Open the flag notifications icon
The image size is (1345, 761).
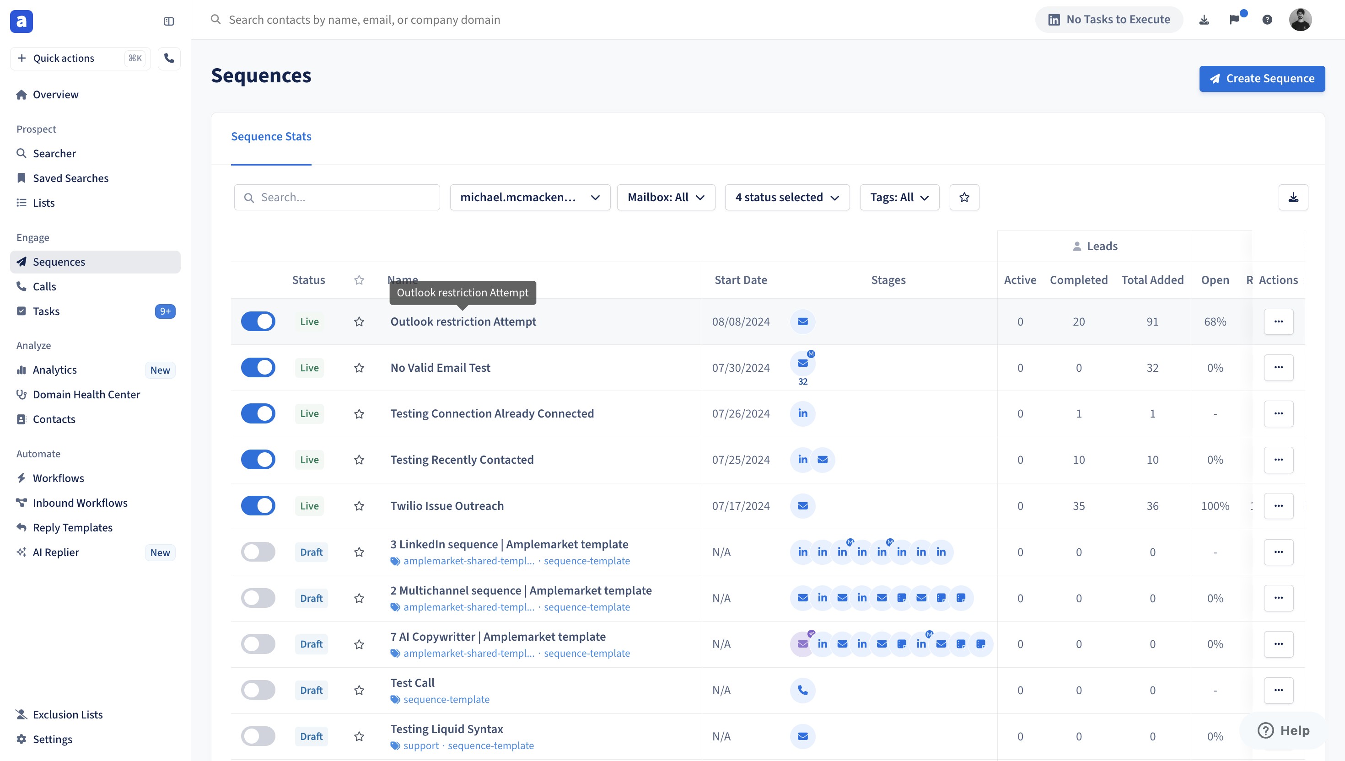(1235, 20)
